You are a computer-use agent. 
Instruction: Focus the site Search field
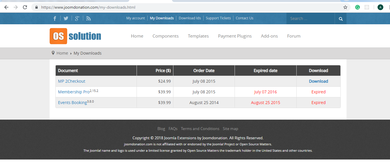pos(311,18)
